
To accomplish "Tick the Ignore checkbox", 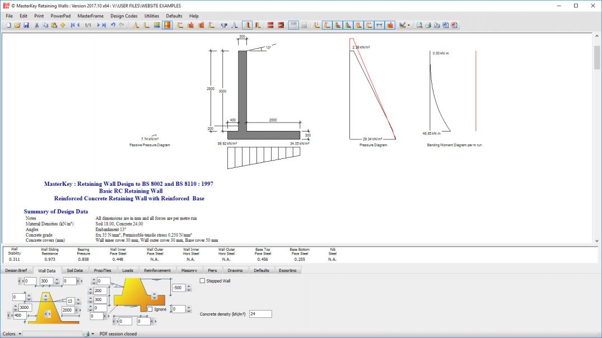I will (x=150, y=309).
